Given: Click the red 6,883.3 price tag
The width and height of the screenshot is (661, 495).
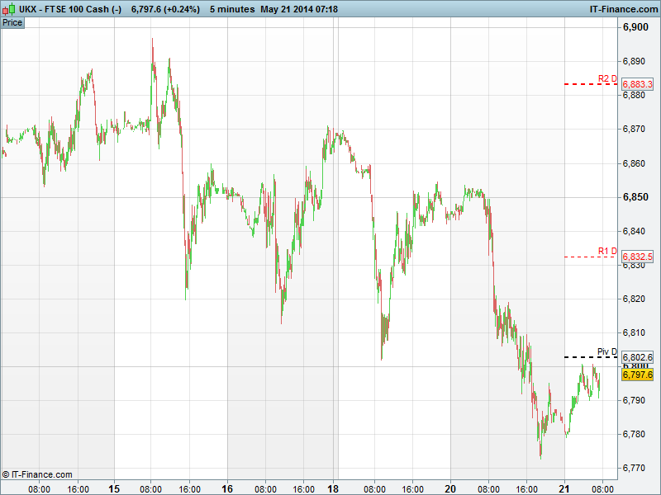Looking at the screenshot, I should tap(637, 85).
